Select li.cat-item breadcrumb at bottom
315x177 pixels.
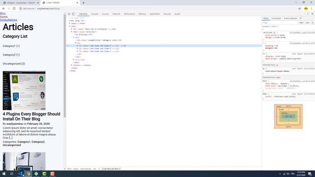coord(111,169)
